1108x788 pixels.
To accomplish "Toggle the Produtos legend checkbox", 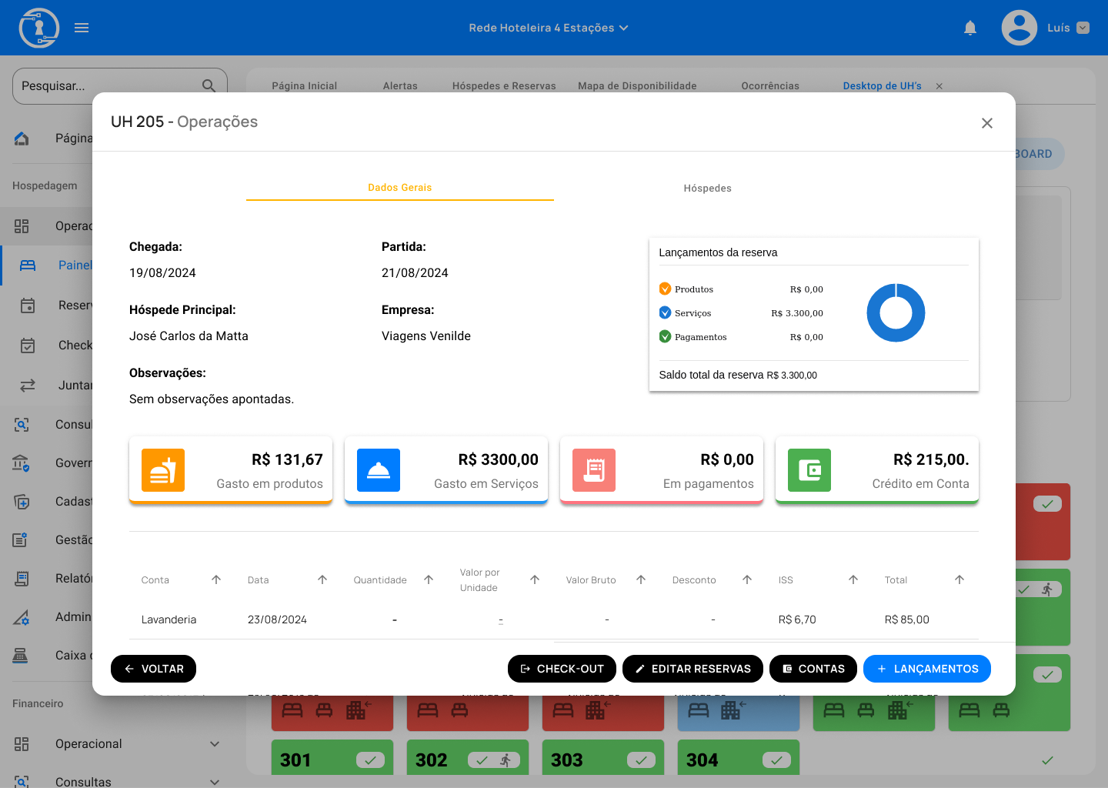I will pyautogui.click(x=665, y=289).
